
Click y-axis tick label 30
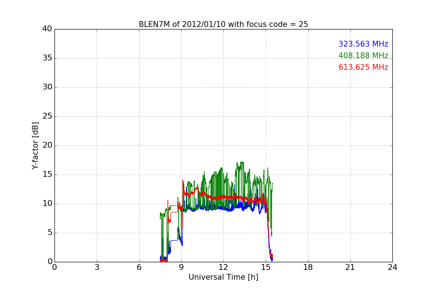coord(47,87)
